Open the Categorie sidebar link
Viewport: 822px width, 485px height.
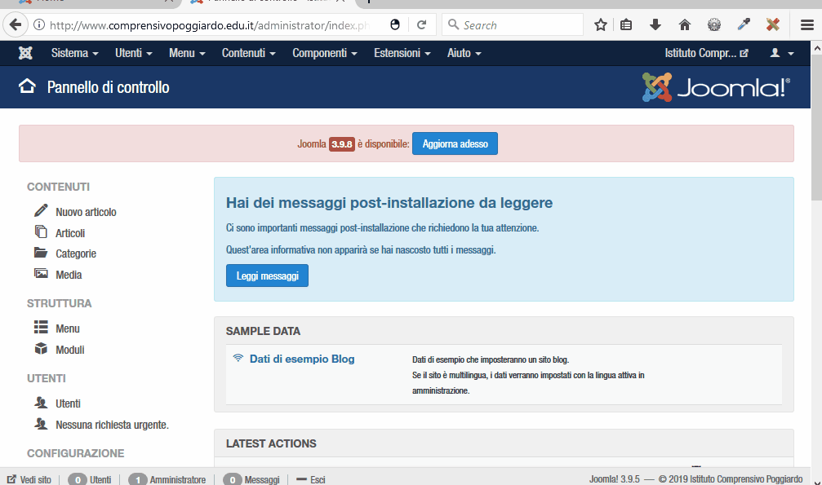pos(76,254)
